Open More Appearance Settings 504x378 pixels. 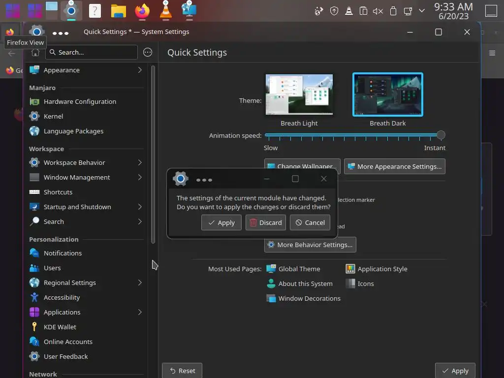pos(394,166)
